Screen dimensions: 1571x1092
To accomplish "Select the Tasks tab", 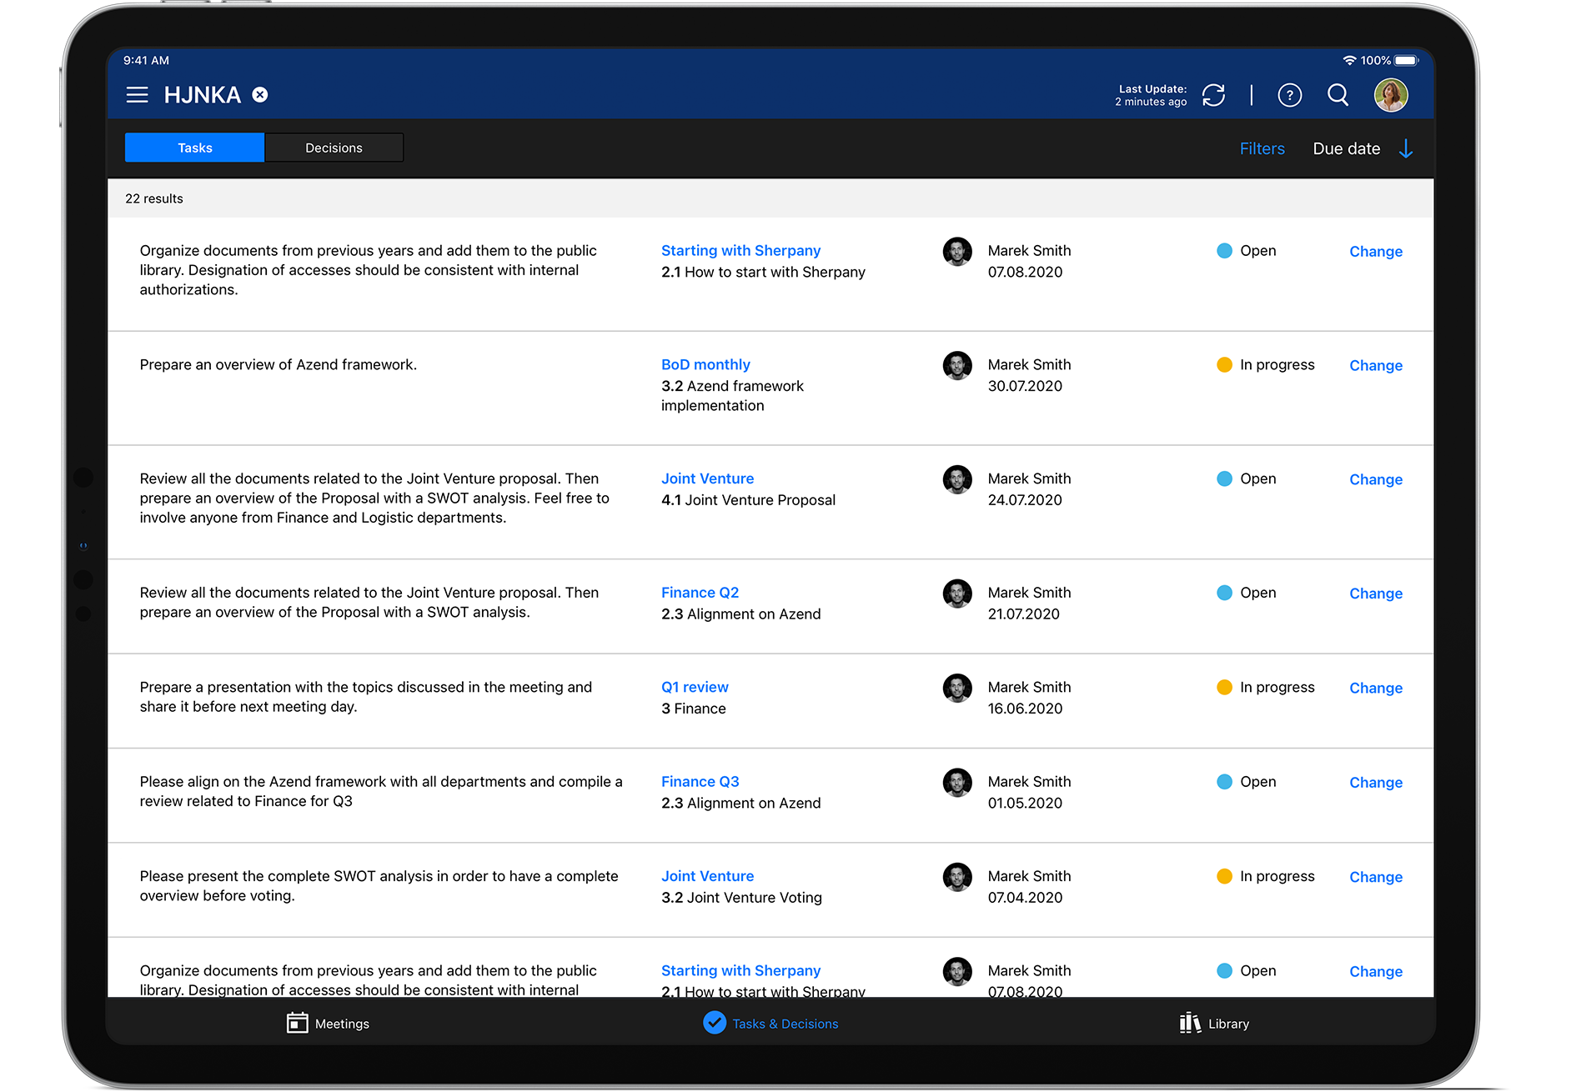I will coord(194,148).
